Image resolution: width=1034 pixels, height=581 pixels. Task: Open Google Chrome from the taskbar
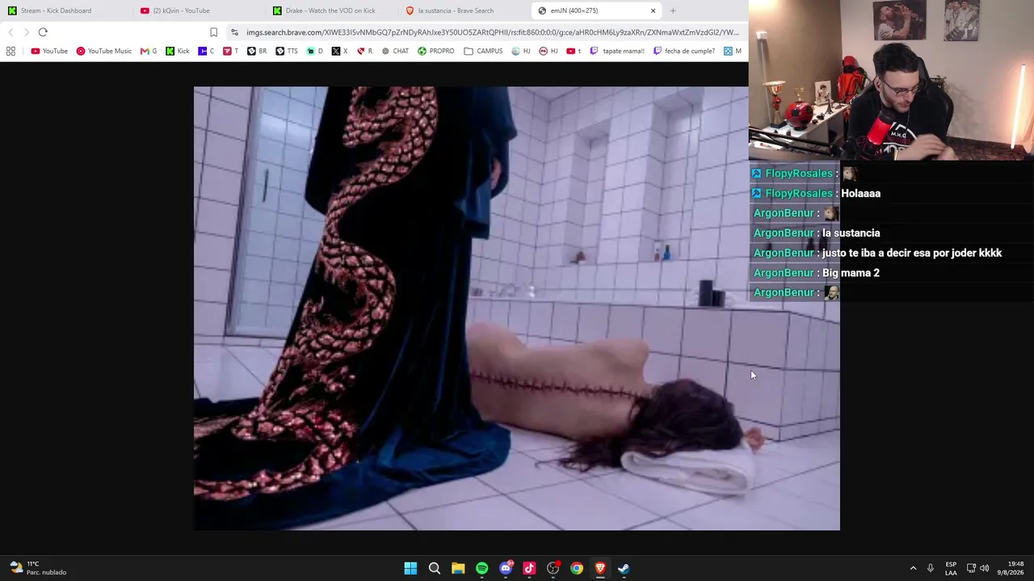click(577, 568)
